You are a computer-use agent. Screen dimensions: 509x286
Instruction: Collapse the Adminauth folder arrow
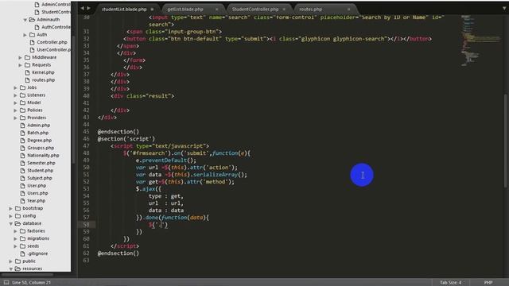pos(25,20)
